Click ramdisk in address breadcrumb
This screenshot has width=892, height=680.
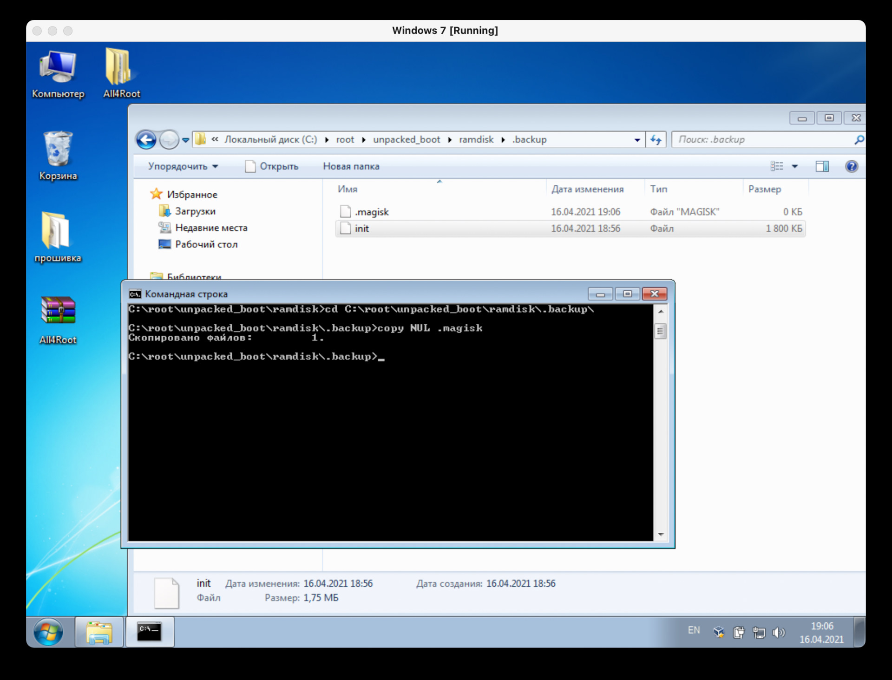click(x=476, y=139)
